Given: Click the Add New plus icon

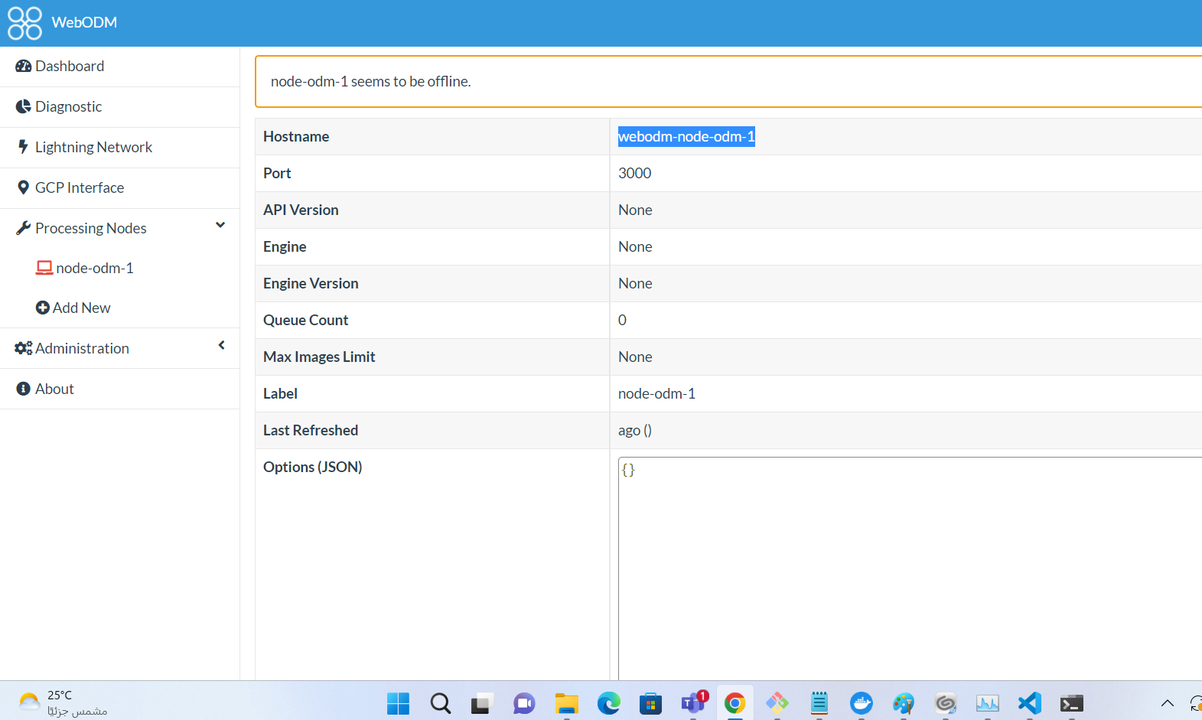Looking at the screenshot, I should 43,308.
